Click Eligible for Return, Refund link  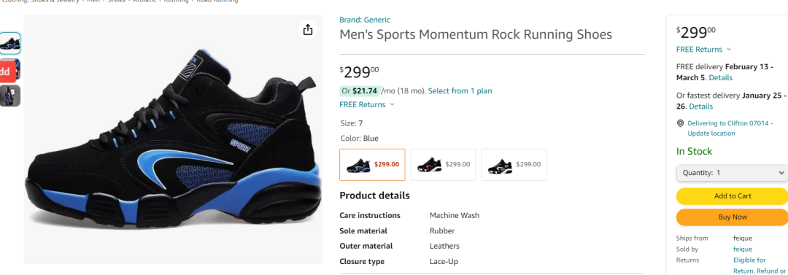pyautogui.click(x=760, y=266)
